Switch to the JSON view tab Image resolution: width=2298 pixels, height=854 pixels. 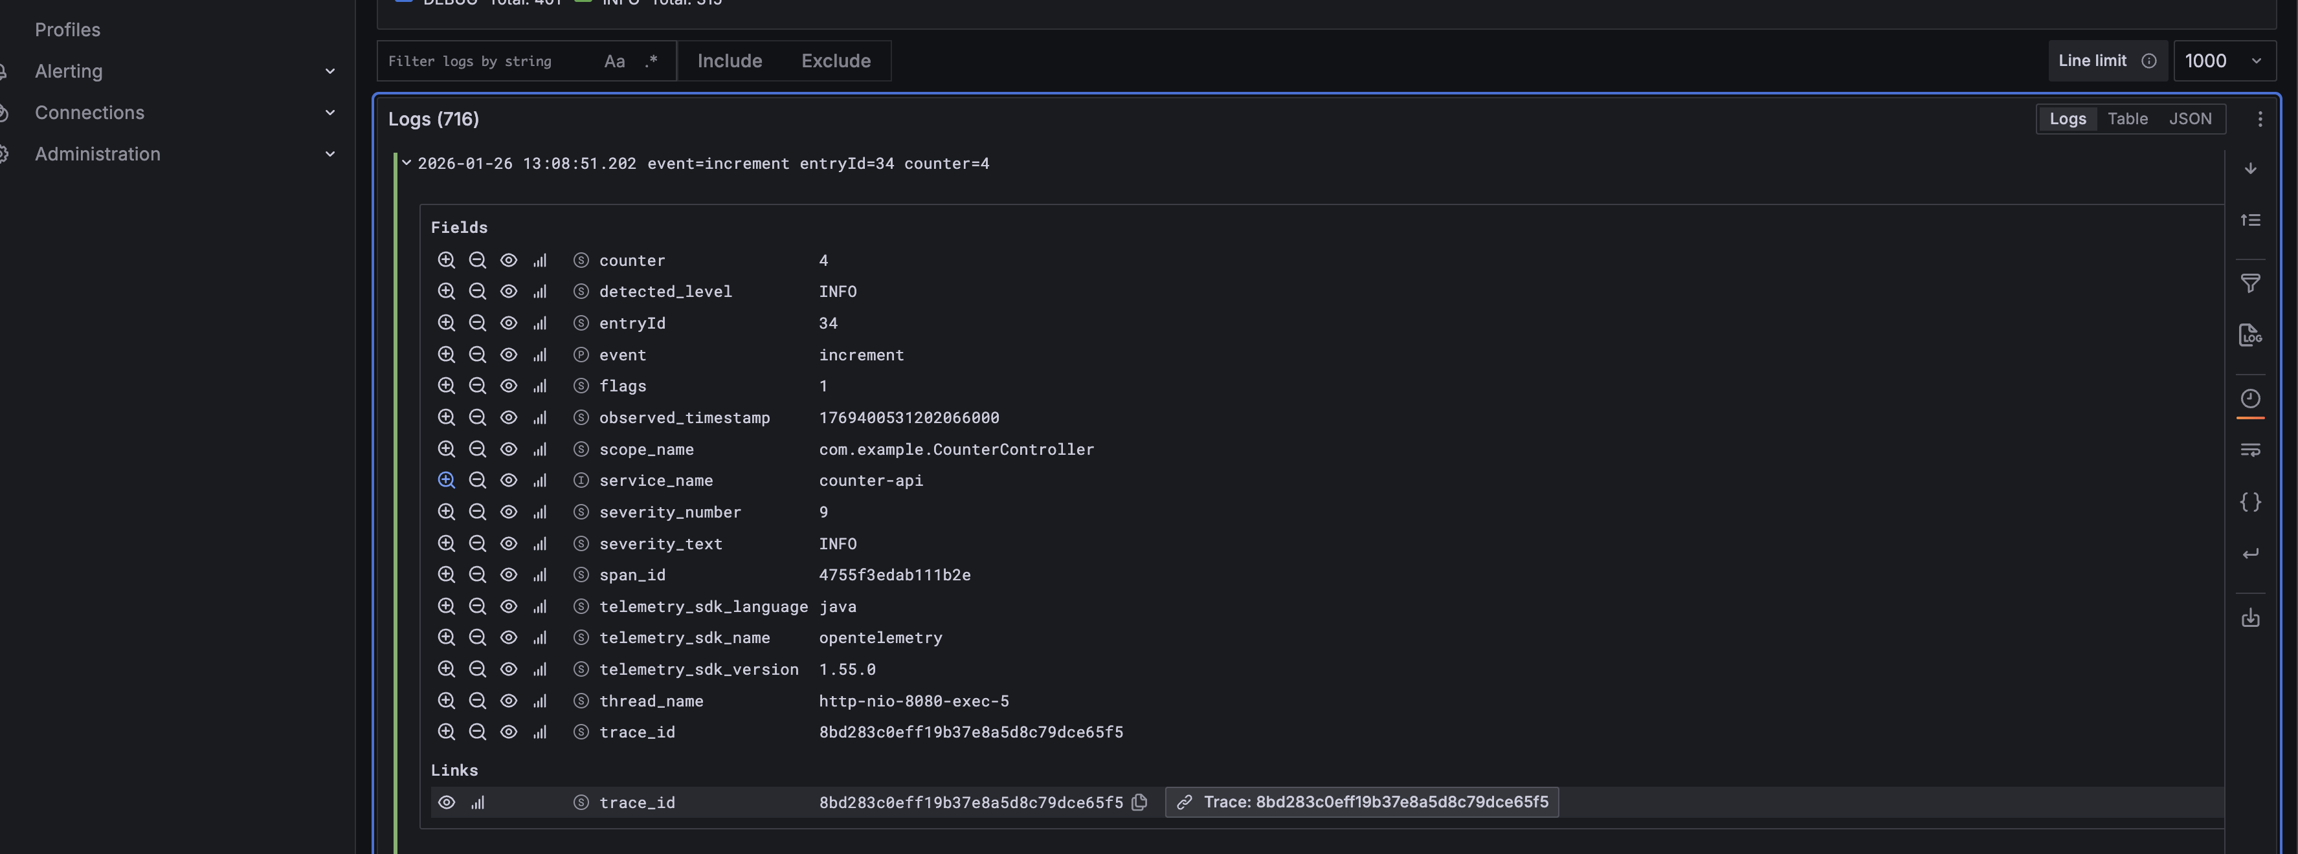coord(2189,118)
